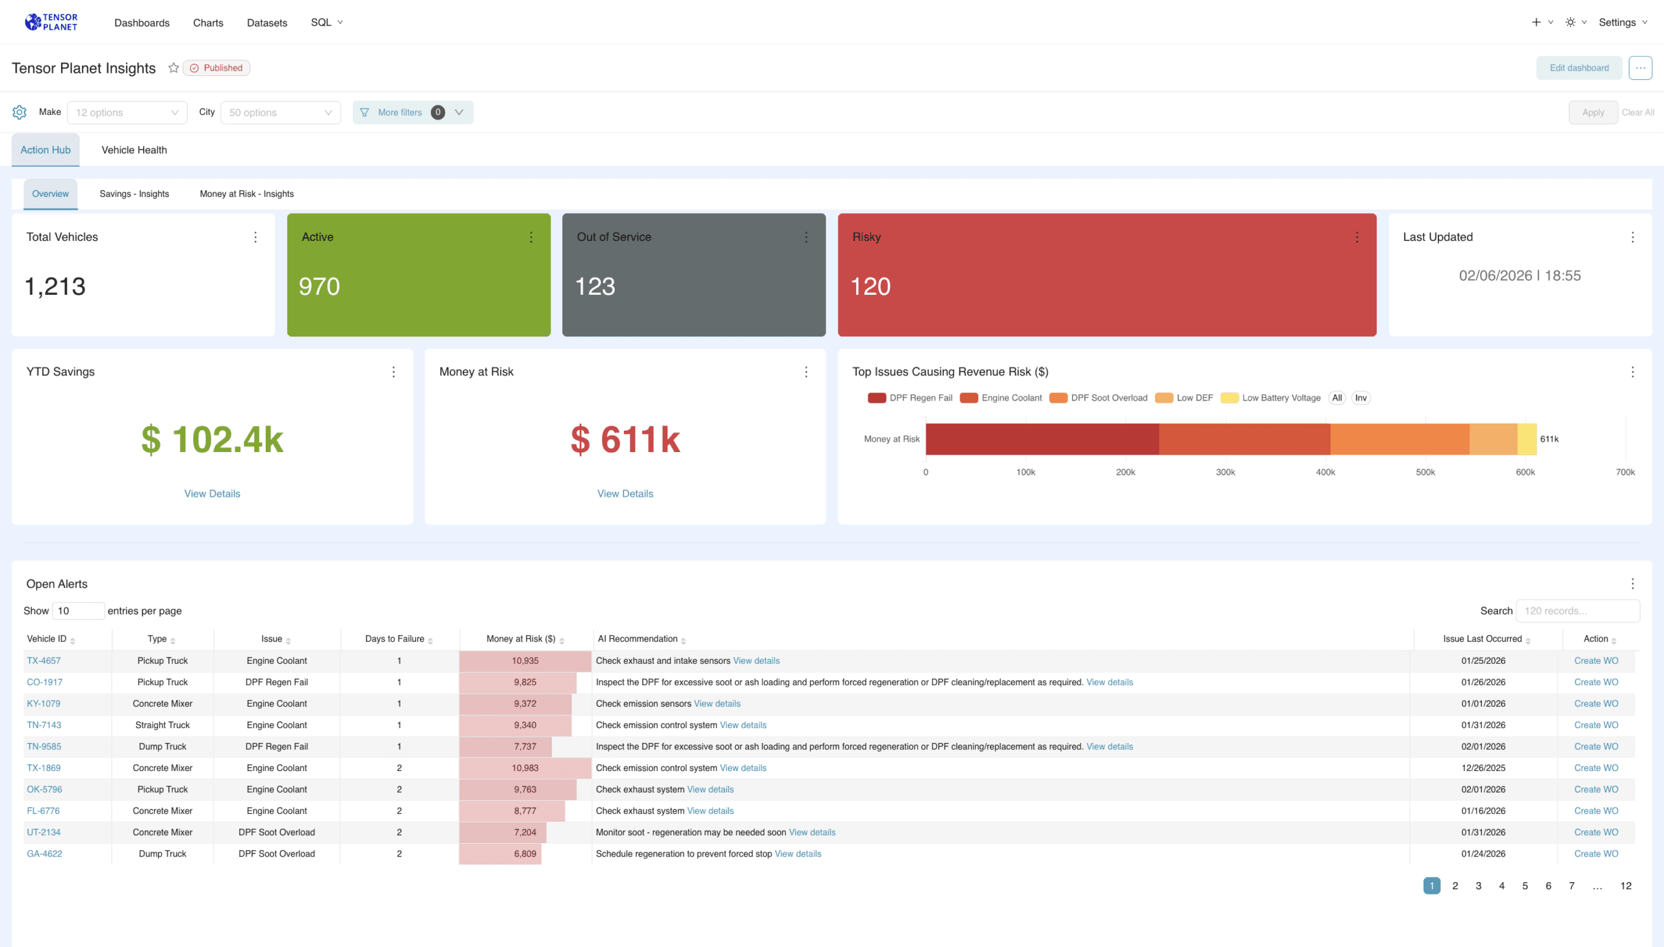The height and width of the screenshot is (947, 1664).
Task: Click the Engine Coolant bar segment
Action: coord(1243,439)
